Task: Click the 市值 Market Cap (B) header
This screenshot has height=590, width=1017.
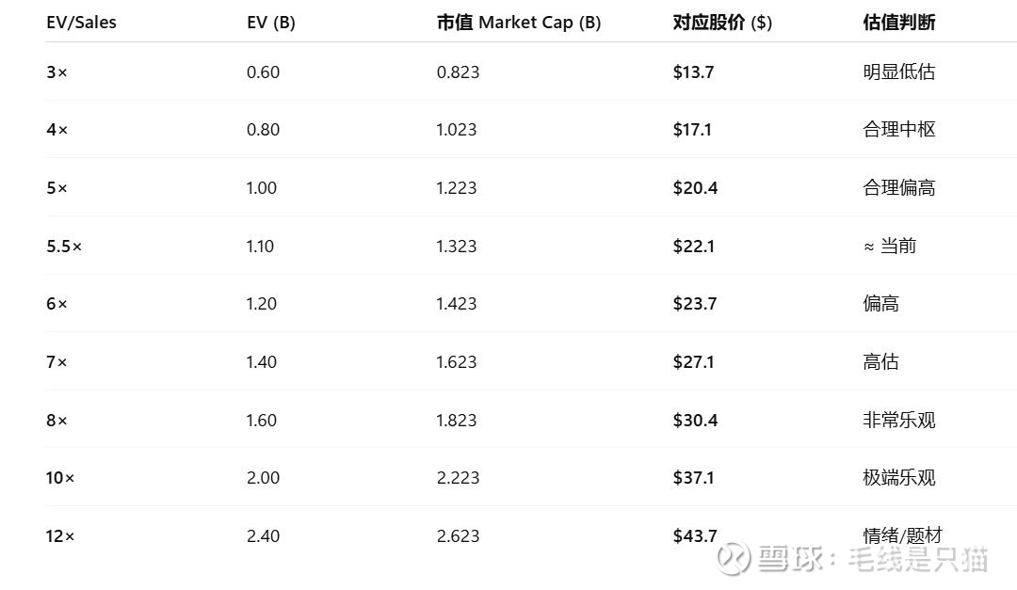Action: click(518, 22)
